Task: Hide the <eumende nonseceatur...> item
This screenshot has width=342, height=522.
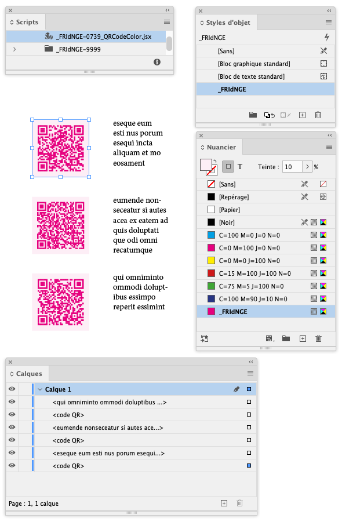Action: coord(12,427)
